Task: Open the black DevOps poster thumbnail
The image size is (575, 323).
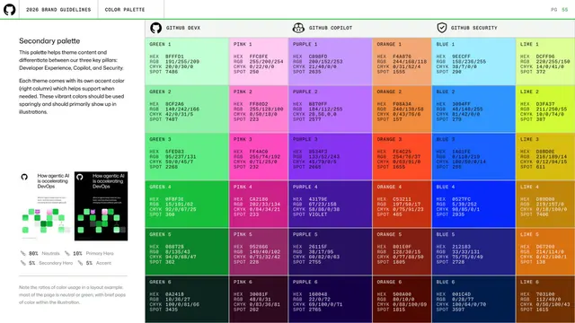Action: pos(102,206)
